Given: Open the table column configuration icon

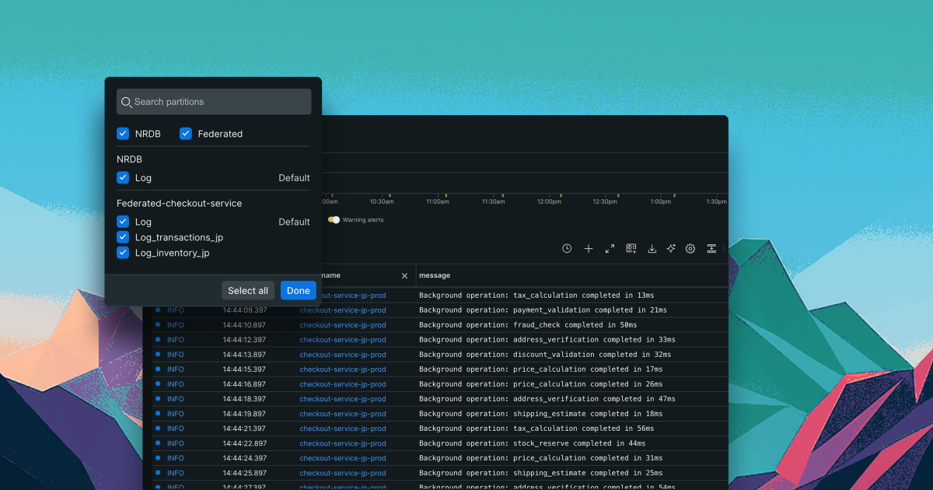Looking at the screenshot, I should [x=711, y=248].
